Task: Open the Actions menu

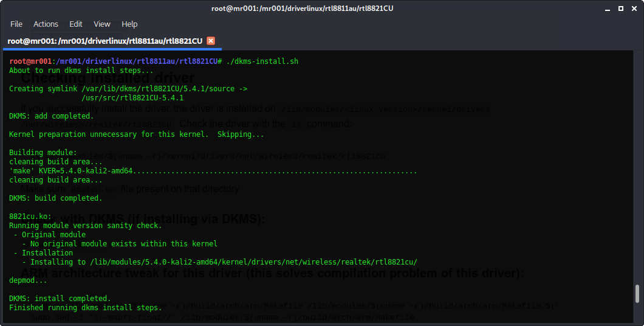Action: pos(46,24)
